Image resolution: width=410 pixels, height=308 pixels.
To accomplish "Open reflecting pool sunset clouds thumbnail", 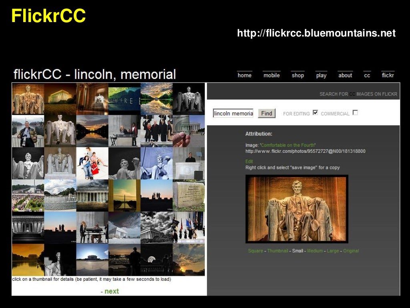I will [157, 99].
